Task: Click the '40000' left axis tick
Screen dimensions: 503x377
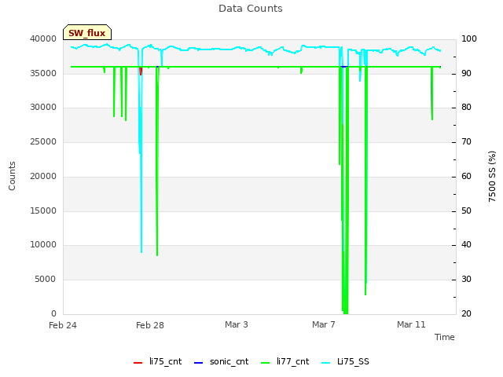Action: click(43, 38)
